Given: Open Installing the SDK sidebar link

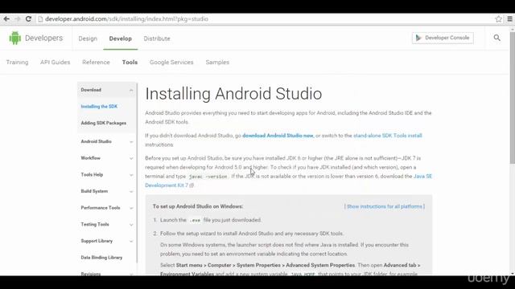Looking at the screenshot, I should (x=99, y=107).
